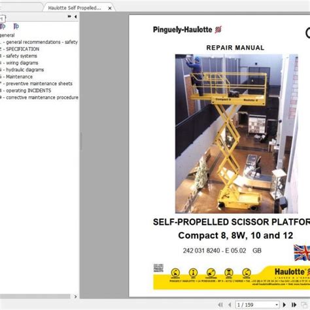Switch to the Haulotte Self Propelled document tab
This screenshot has height=310, width=310.
[75, 8]
